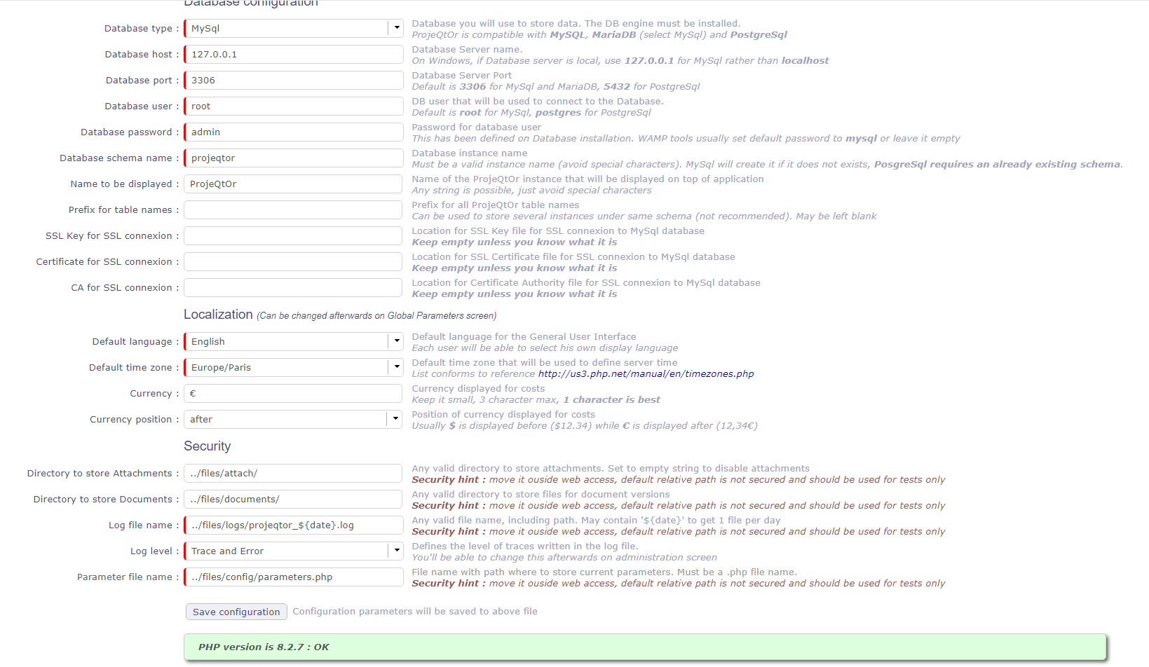Expand the Currency position dropdown arrow
1149x667 pixels.
pyautogui.click(x=395, y=419)
